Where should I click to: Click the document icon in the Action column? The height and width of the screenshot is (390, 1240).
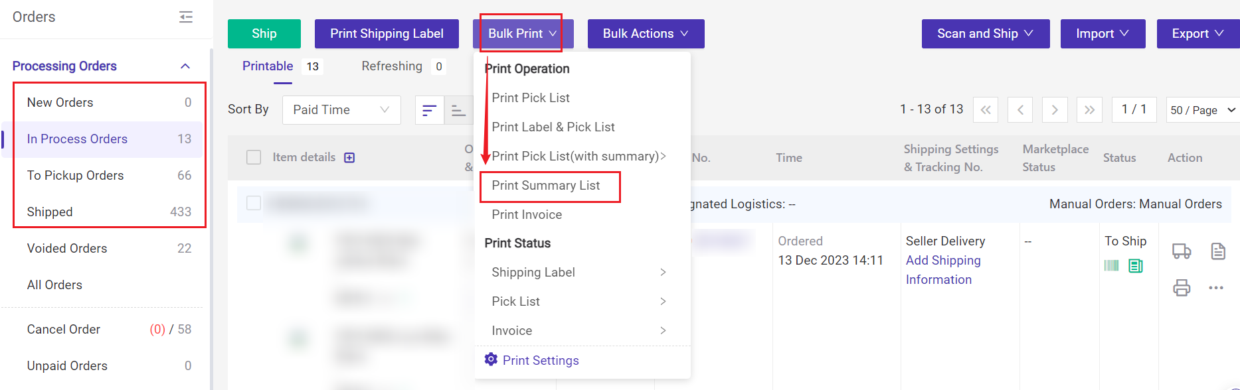(x=1218, y=251)
